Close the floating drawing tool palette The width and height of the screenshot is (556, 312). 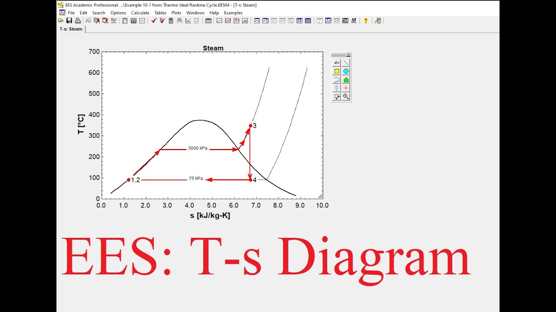(348, 55)
